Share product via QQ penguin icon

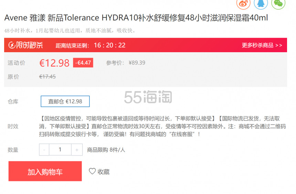[261, 4]
